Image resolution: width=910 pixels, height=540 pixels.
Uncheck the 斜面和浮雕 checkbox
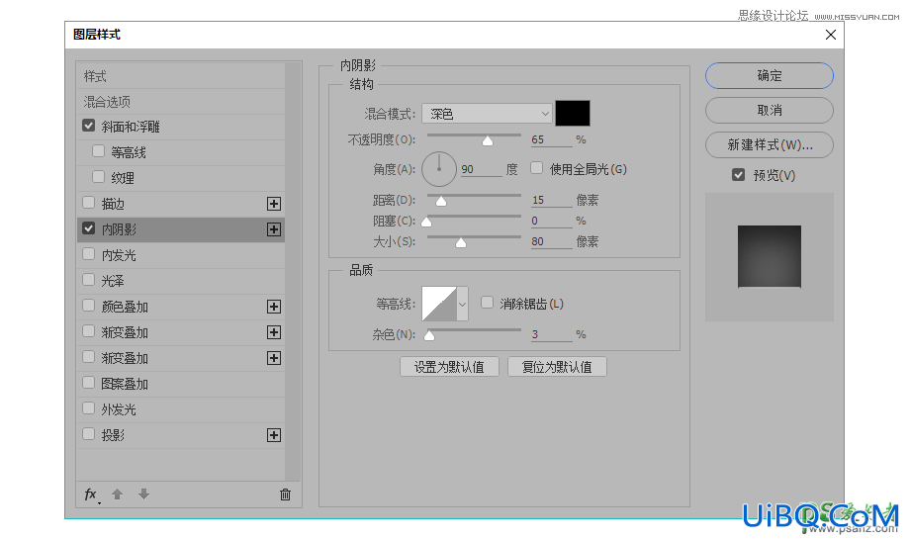coord(89,126)
